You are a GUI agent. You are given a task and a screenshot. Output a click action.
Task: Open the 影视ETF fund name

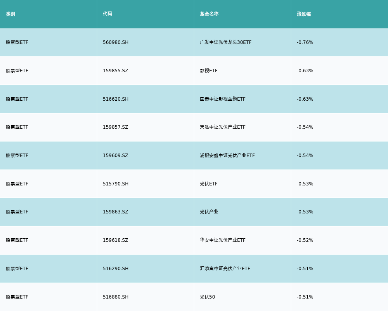point(209,71)
